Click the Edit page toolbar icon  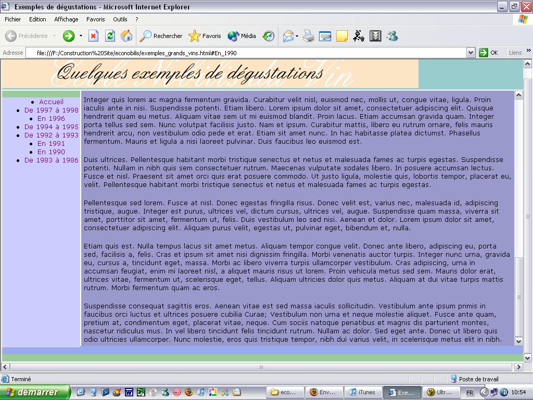point(325,36)
